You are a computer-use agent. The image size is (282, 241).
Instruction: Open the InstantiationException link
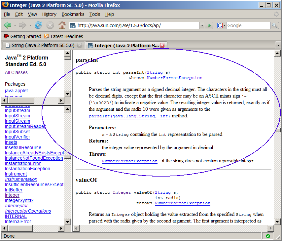[27, 169]
